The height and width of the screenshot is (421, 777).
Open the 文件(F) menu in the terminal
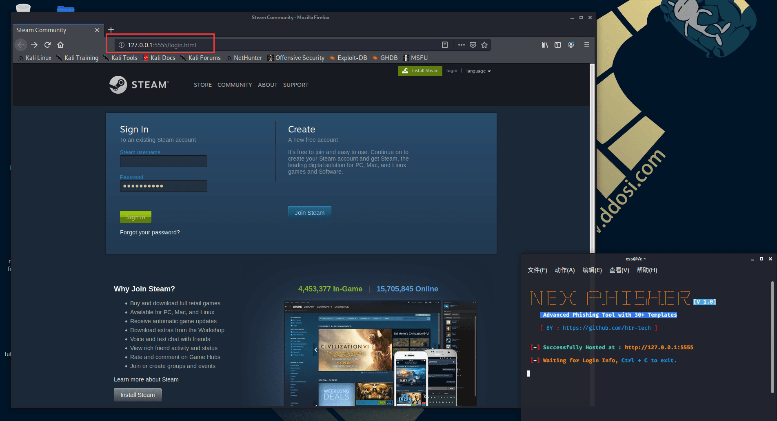537,270
